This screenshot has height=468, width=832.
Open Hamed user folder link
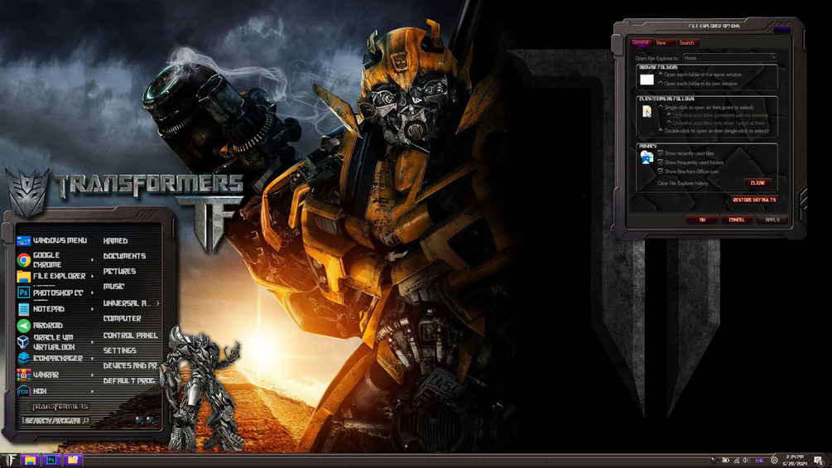tap(115, 241)
